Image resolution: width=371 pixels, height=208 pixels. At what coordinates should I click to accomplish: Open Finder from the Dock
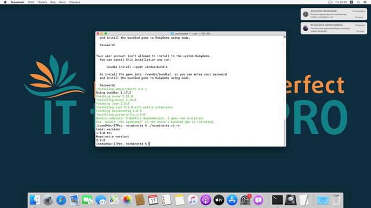(35, 200)
